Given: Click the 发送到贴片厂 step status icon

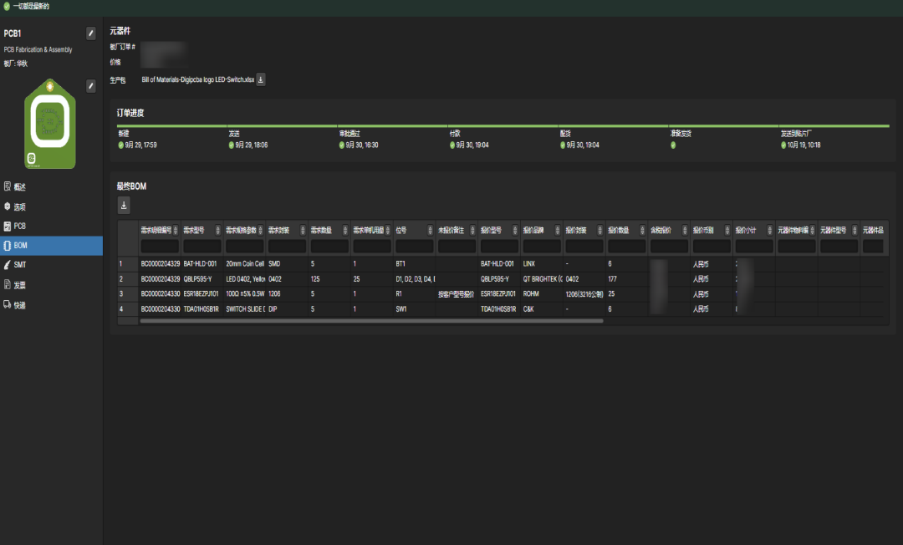Looking at the screenshot, I should [x=783, y=145].
